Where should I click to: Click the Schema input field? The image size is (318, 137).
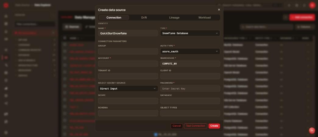(x=128, y=113)
